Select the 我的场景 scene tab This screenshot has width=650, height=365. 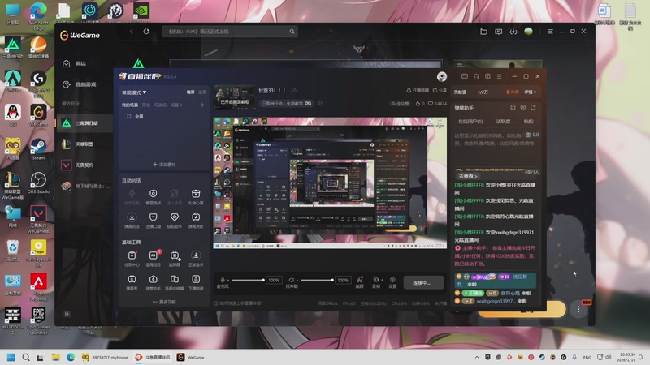click(130, 105)
